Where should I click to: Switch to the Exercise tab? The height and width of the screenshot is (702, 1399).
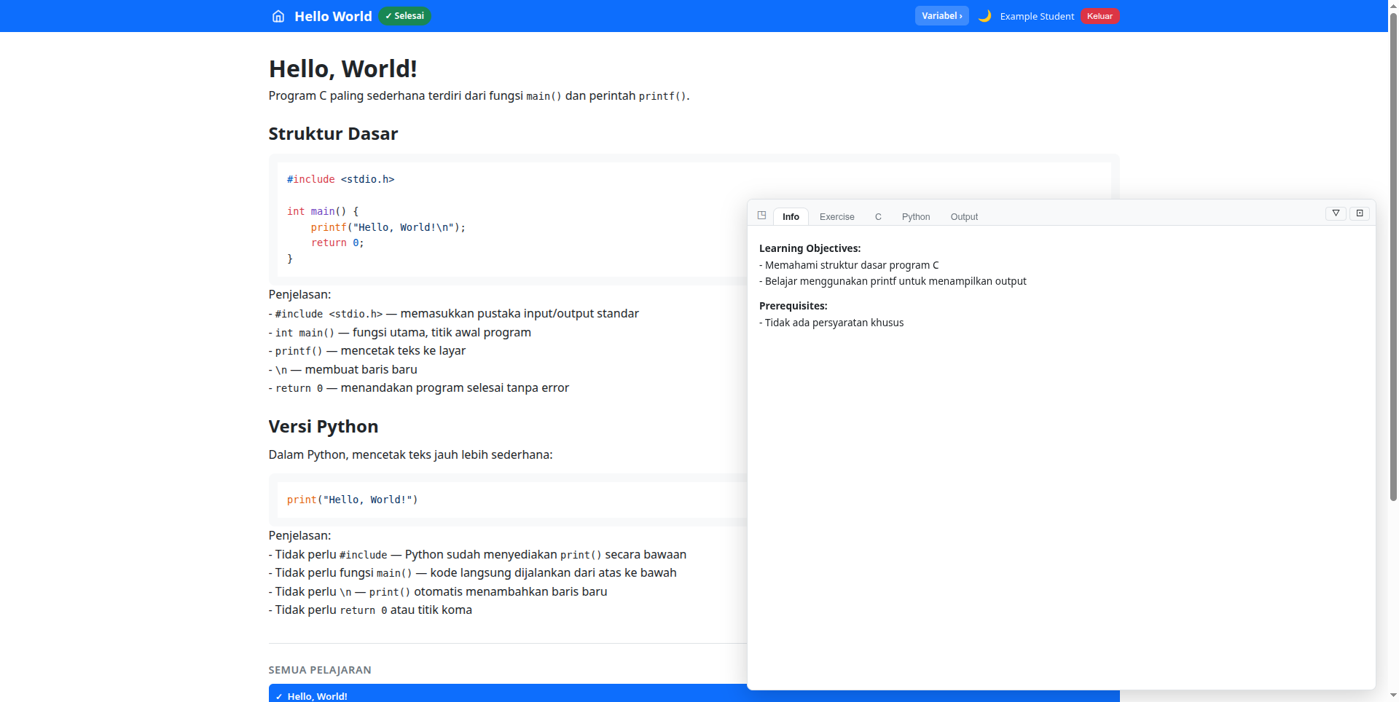click(x=836, y=217)
